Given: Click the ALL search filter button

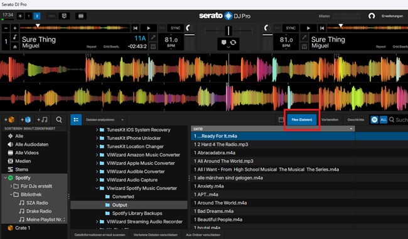Looking at the screenshot, I should (384, 120).
